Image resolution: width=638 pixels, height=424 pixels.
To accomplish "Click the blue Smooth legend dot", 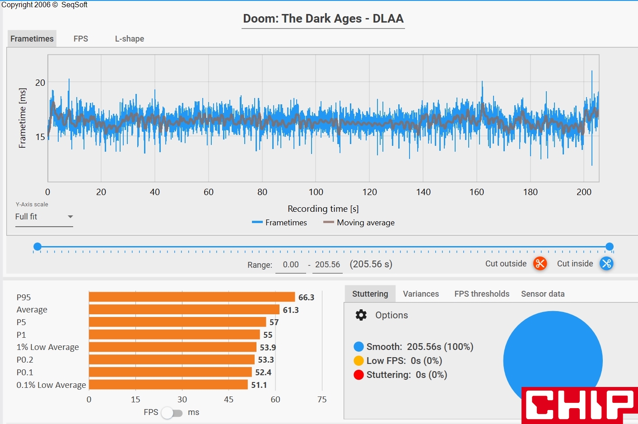I will pyautogui.click(x=359, y=347).
